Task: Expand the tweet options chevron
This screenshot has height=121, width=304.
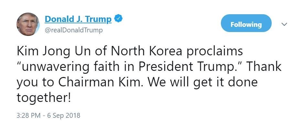Action: pyautogui.click(x=284, y=24)
